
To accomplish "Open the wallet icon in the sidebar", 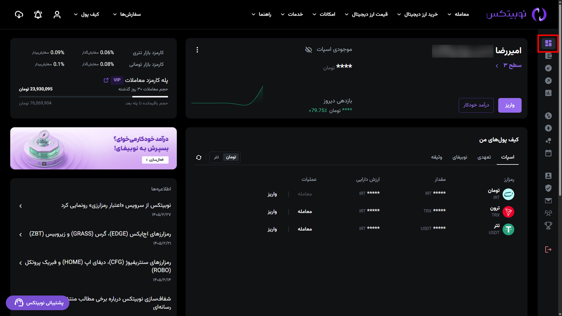I will [x=548, y=56].
